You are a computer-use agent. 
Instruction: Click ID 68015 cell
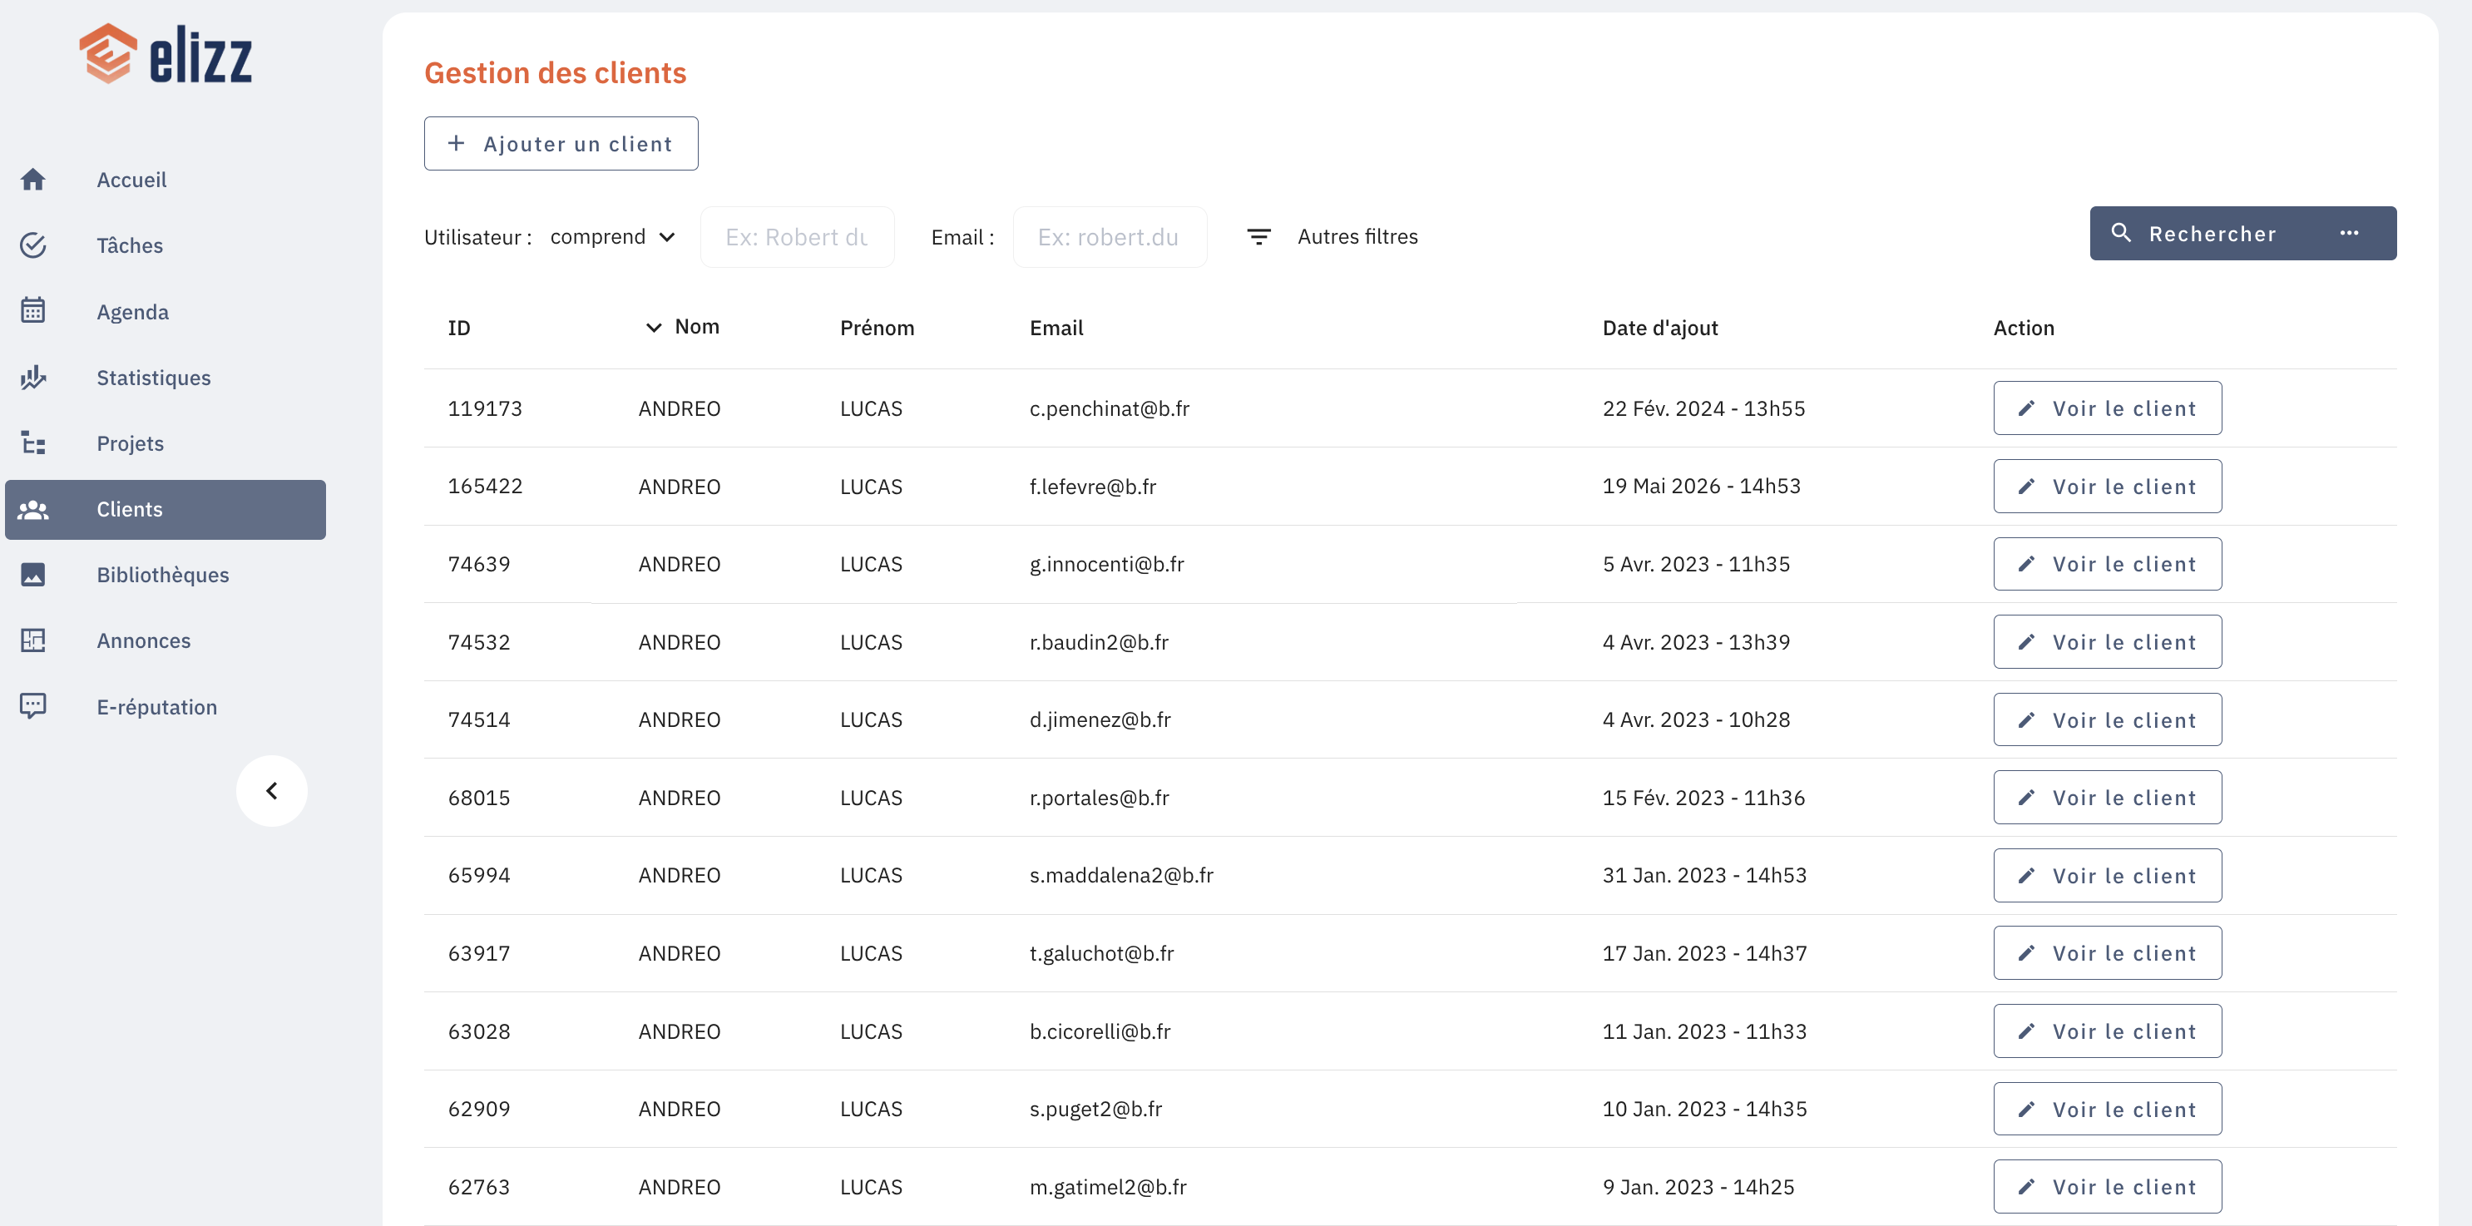(479, 797)
